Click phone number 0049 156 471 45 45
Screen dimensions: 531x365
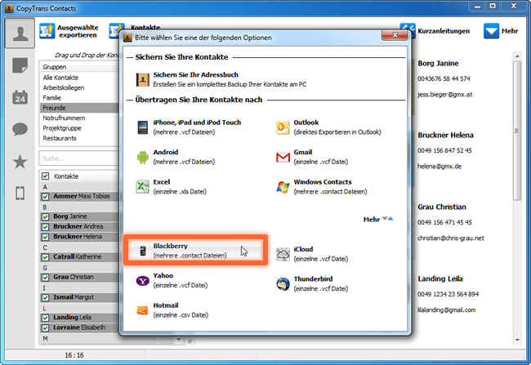click(444, 222)
